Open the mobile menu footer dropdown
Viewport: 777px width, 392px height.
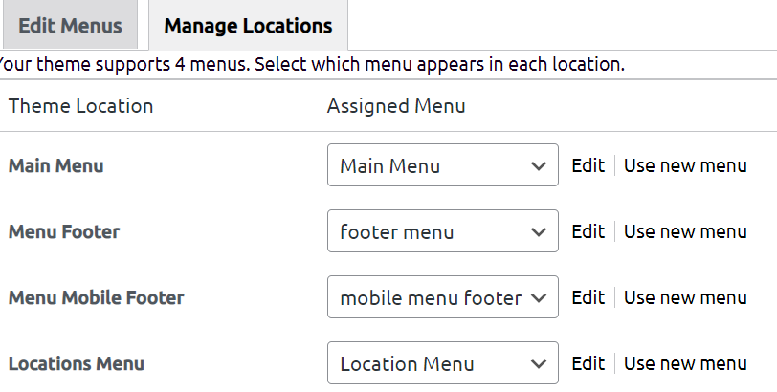click(442, 297)
